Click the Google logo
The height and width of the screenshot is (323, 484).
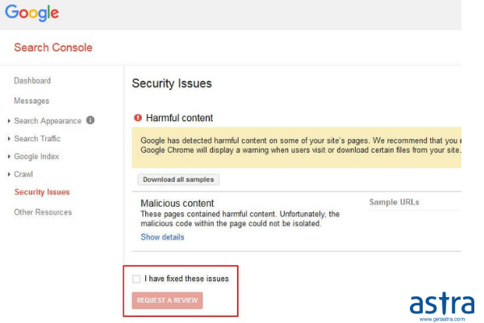[31, 13]
